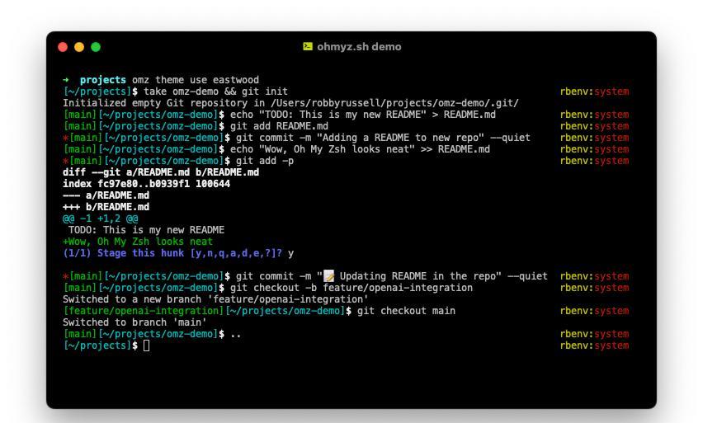Click the green '[feature/openai-integration]' branch prompt
The image size is (703, 423).
pos(144,311)
